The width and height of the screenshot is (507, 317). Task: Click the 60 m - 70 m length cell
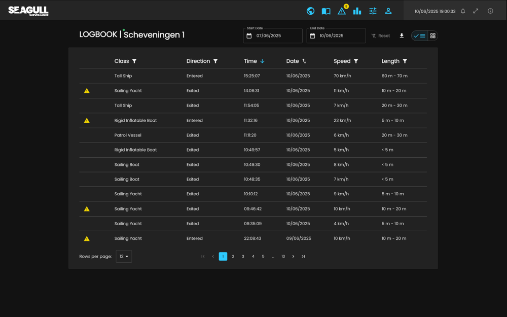coord(394,76)
